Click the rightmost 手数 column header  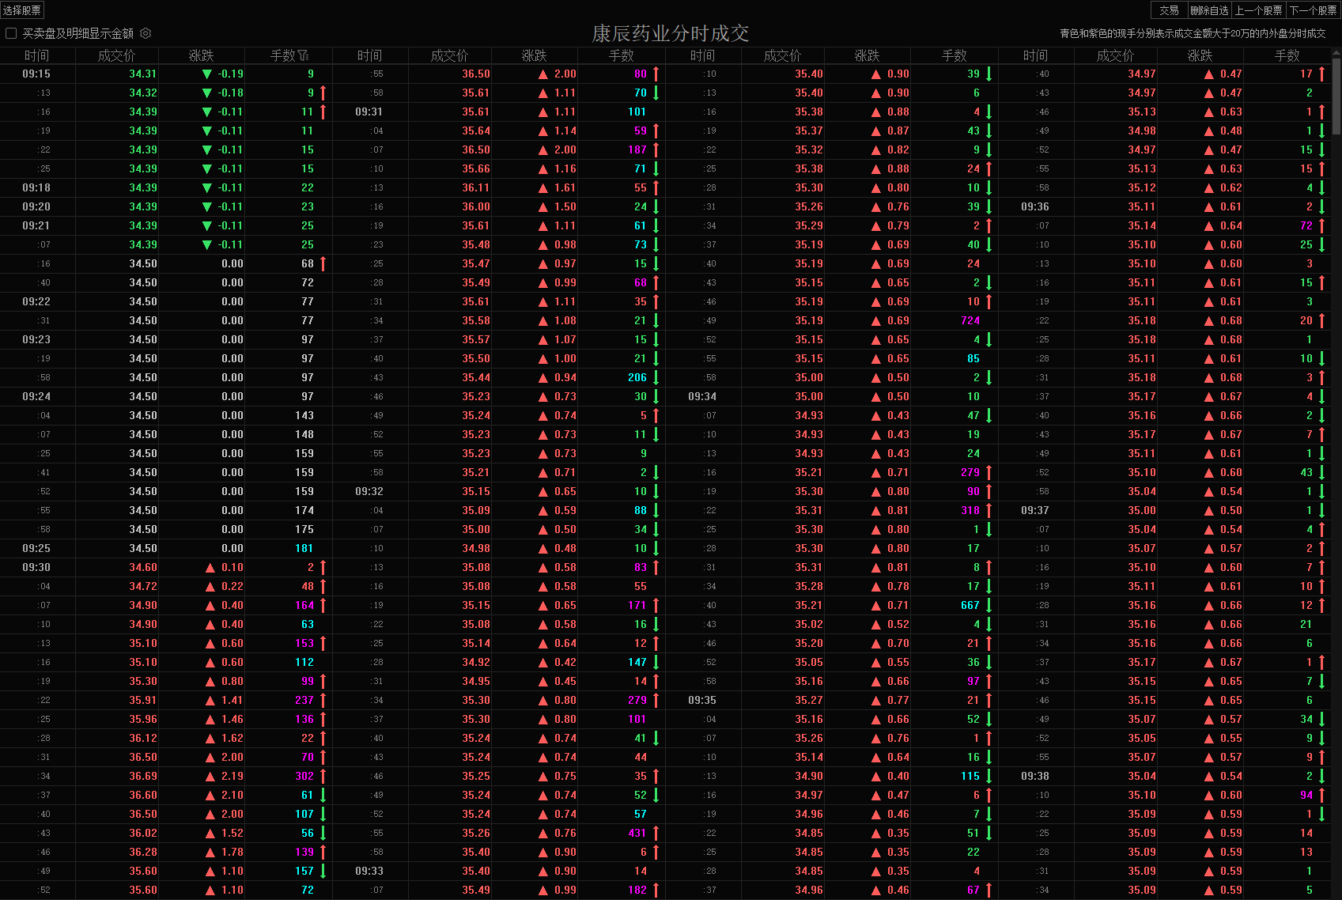coord(1287,55)
